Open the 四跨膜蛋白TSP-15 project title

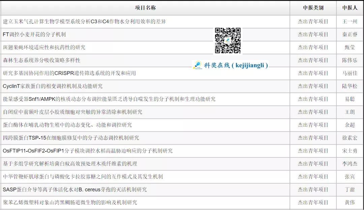click(71, 138)
